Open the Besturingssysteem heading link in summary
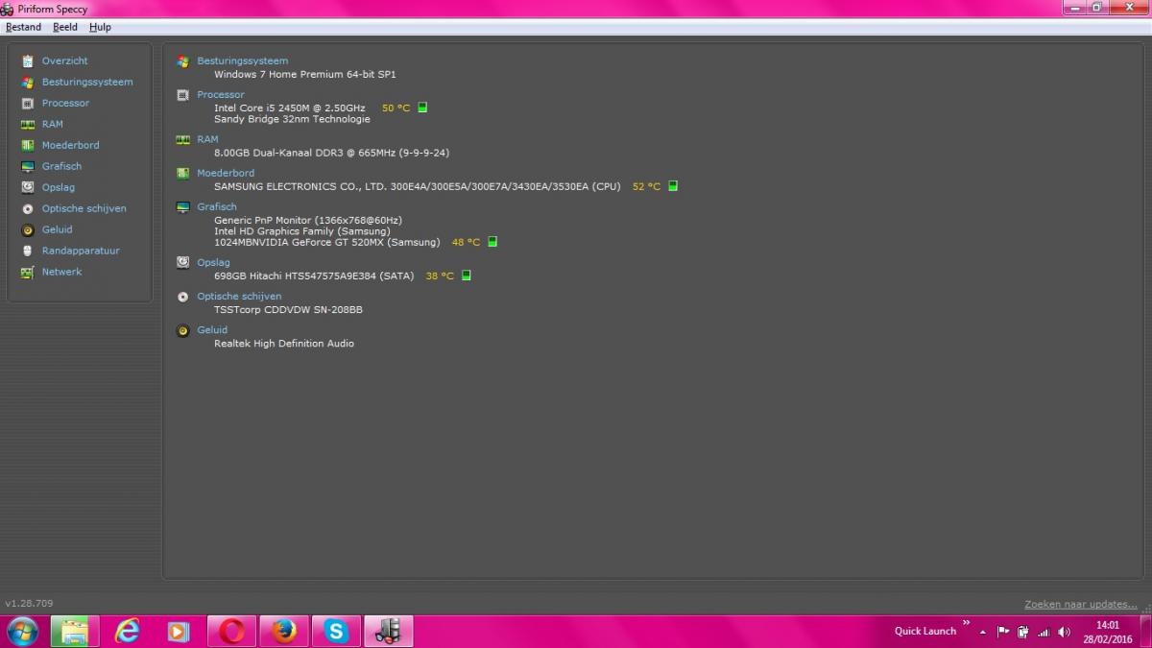This screenshot has width=1152, height=648. click(242, 60)
